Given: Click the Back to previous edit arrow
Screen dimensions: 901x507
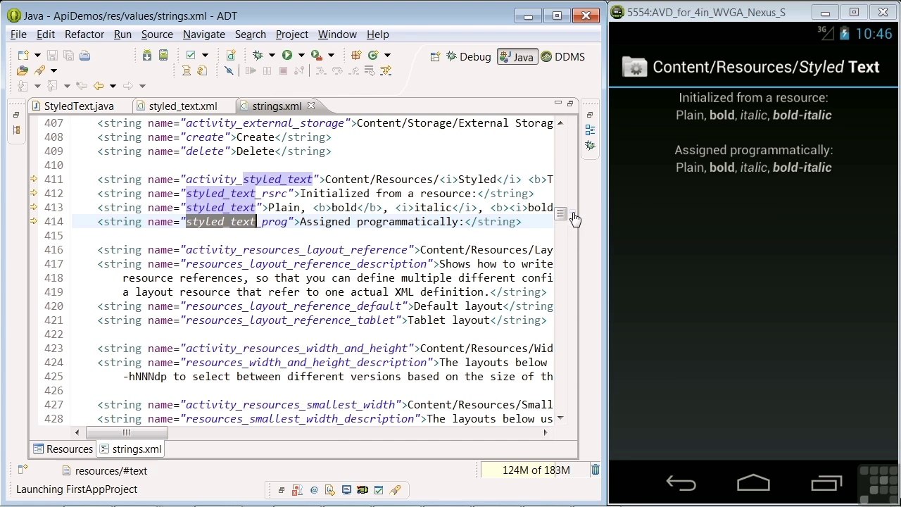Looking at the screenshot, I should tap(98, 86).
